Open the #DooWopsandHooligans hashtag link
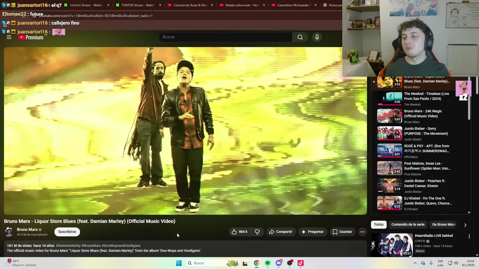Viewport: 479px width, 269px height. coord(121,245)
